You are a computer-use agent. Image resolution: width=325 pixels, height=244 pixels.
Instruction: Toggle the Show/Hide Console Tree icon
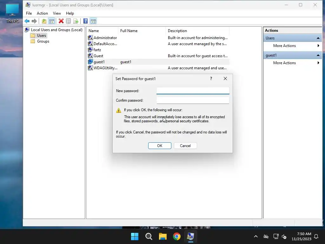[x=52, y=21]
